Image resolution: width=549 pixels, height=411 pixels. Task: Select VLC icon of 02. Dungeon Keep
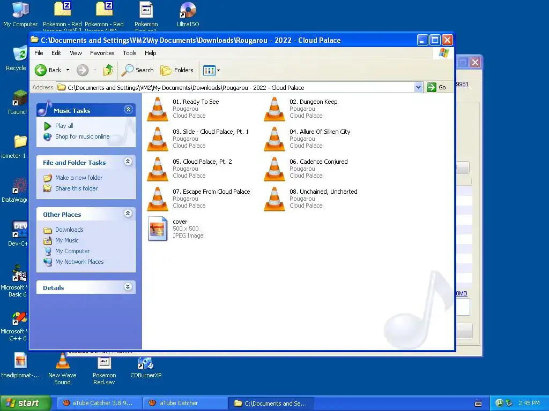pyautogui.click(x=274, y=109)
